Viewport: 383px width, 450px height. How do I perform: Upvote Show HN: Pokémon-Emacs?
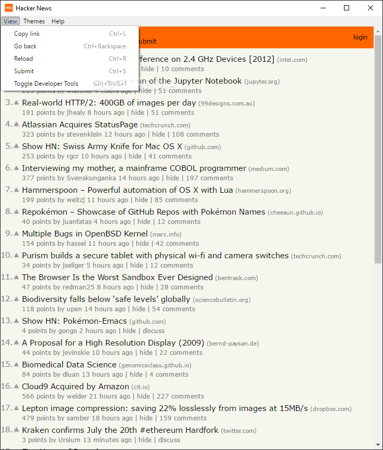17,320
